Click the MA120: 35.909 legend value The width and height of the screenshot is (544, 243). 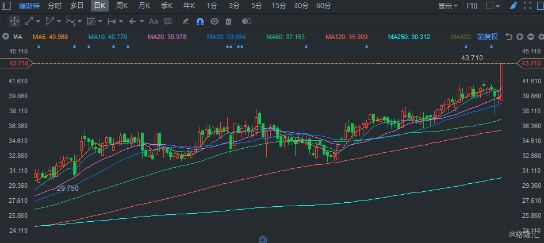pos(347,37)
